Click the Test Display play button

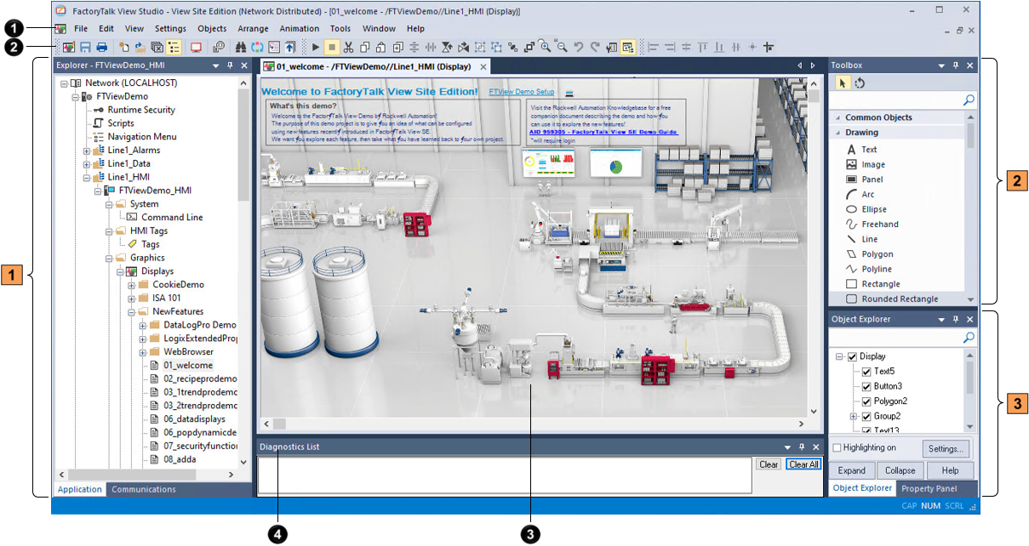(x=316, y=48)
